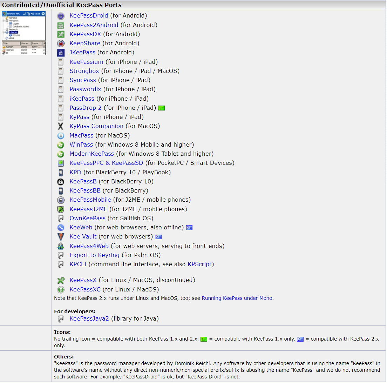Image resolution: width=387 pixels, height=383 pixels.
Task: Follow the SyncPass link
Action: tap(83, 80)
